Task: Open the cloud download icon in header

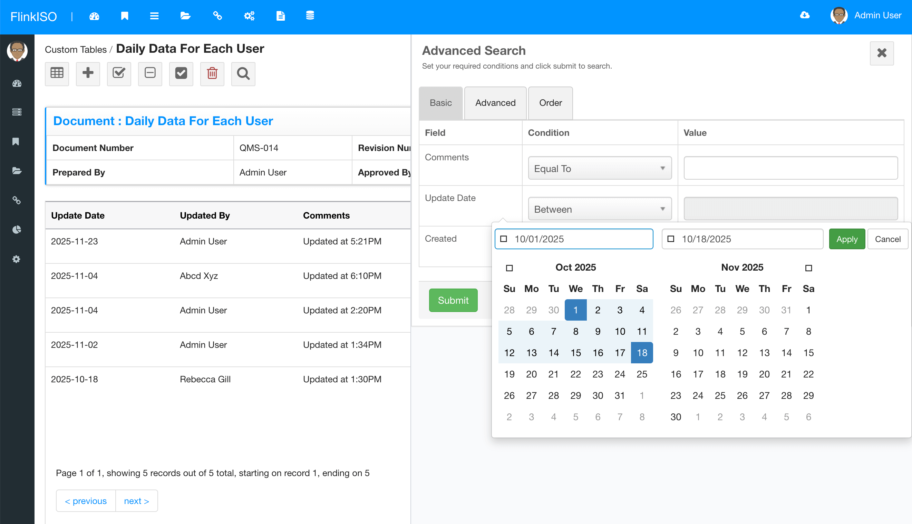Action: (805, 16)
